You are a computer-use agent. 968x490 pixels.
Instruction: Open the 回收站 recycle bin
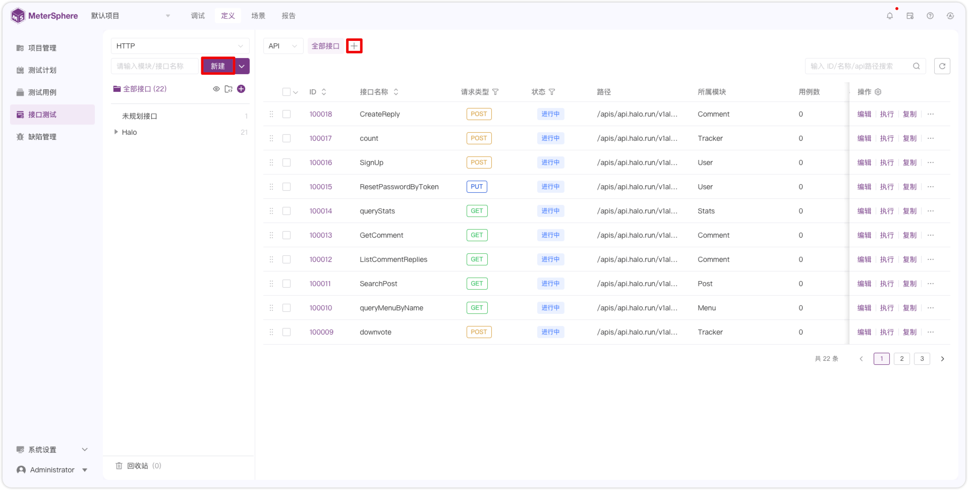tap(138, 466)
